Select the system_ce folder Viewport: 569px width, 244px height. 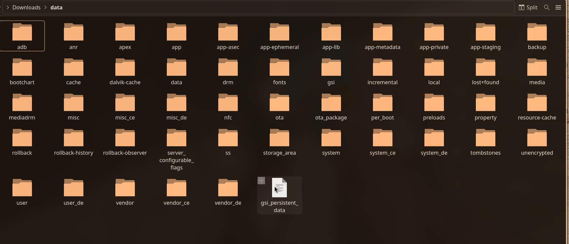click(x=383, y=142)
